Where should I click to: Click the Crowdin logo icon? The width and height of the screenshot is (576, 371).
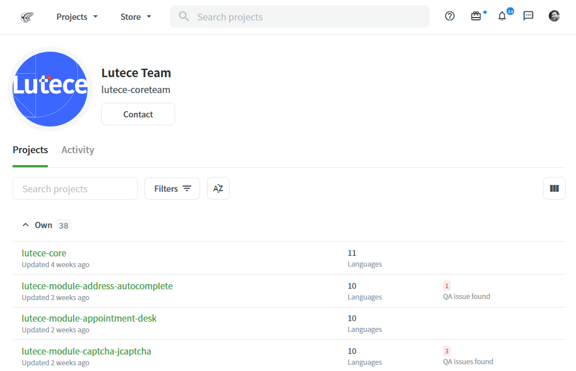point(27,17)
